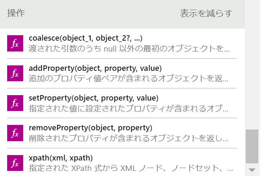Image resolution: width=260 pixels, height=176 pixels.
Task: Click the coalesce description about null 以外
Action: pyautogui.click(x=130, y=49)
